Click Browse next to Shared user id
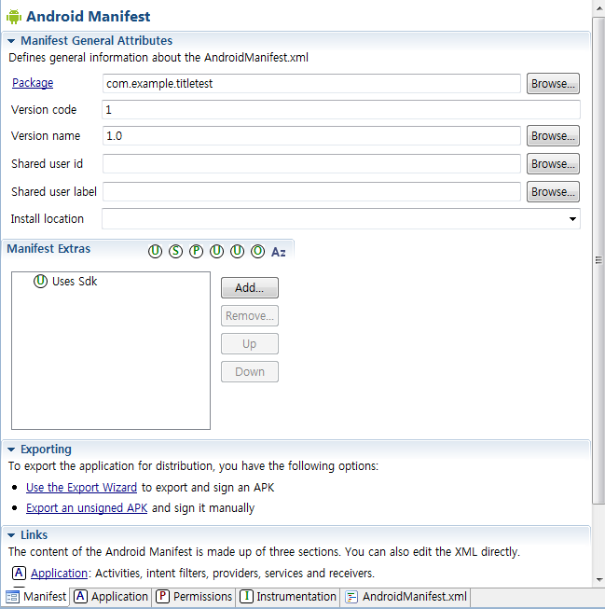This screenshot has height=609, width=605. [x=553, y=164]
